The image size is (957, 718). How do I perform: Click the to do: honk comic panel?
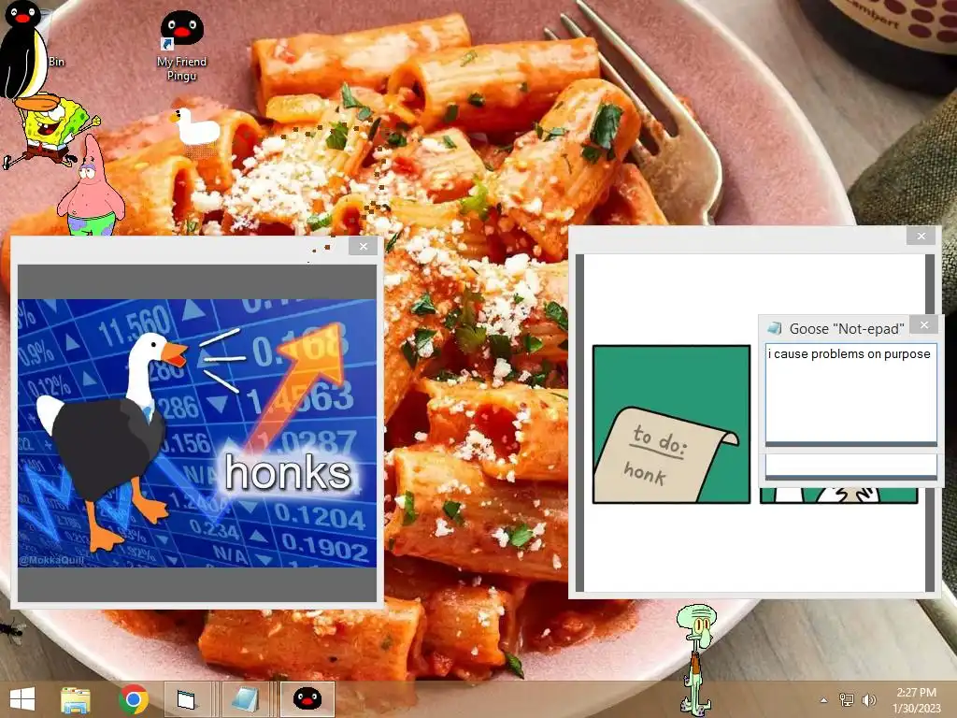point(671,424)
